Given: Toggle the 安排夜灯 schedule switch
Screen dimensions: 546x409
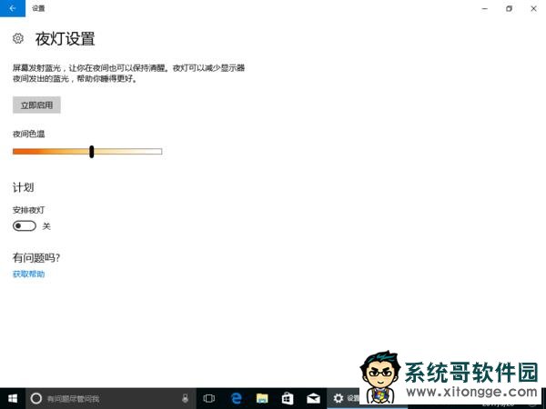Looking at the screenshot, I should [25, 226].
